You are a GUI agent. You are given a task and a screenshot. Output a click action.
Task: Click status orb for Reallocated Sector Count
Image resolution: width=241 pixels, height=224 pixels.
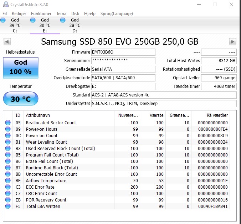(8, 123)
